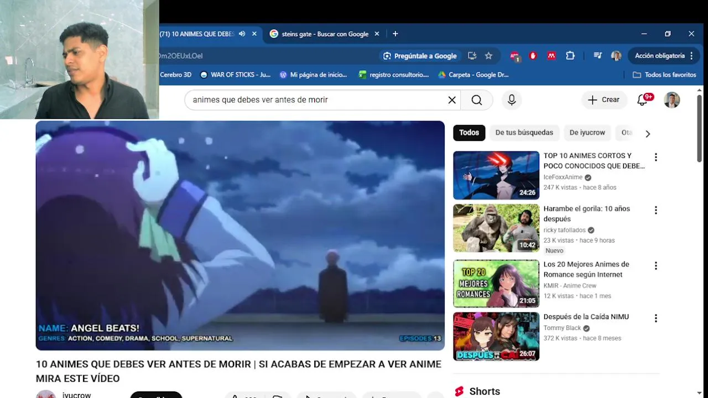Clear the search text with the X

point(452,99)
